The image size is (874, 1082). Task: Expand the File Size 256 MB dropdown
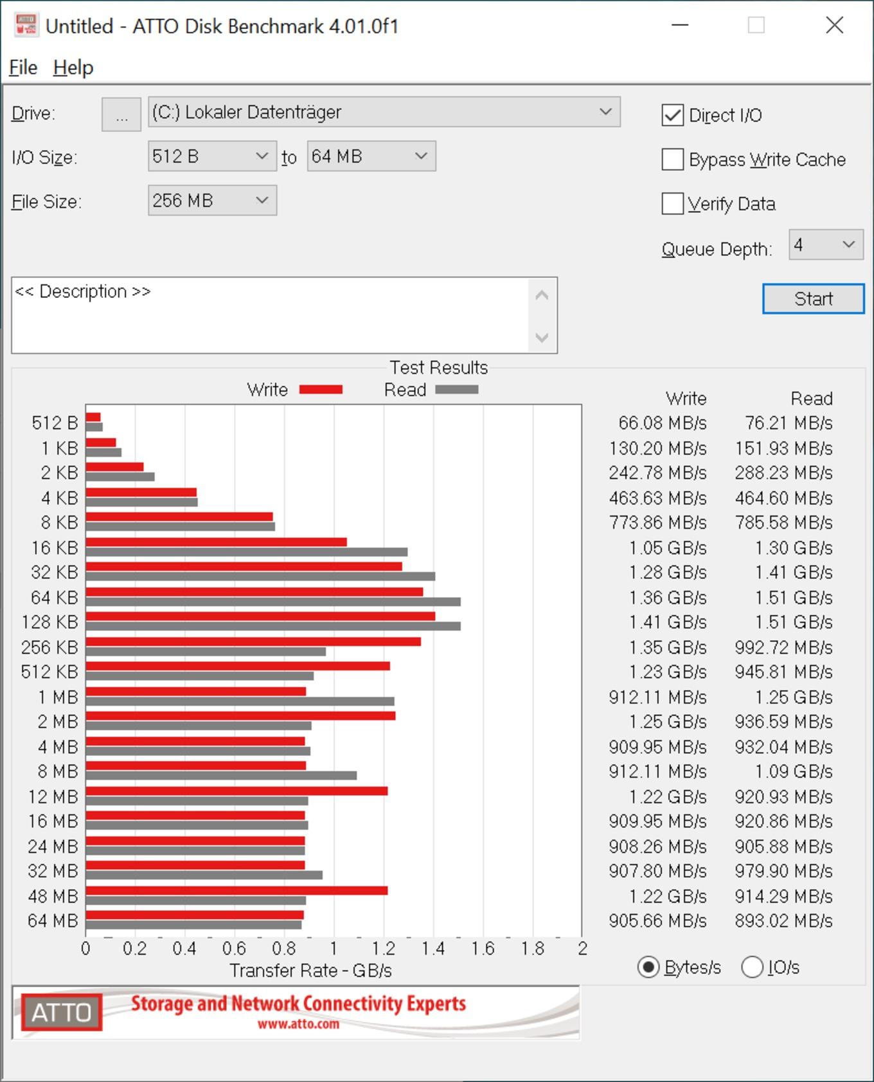[212, 201]
